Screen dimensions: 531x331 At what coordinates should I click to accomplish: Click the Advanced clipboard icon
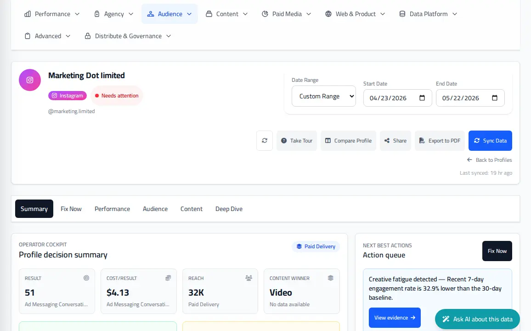click(28, 36)
